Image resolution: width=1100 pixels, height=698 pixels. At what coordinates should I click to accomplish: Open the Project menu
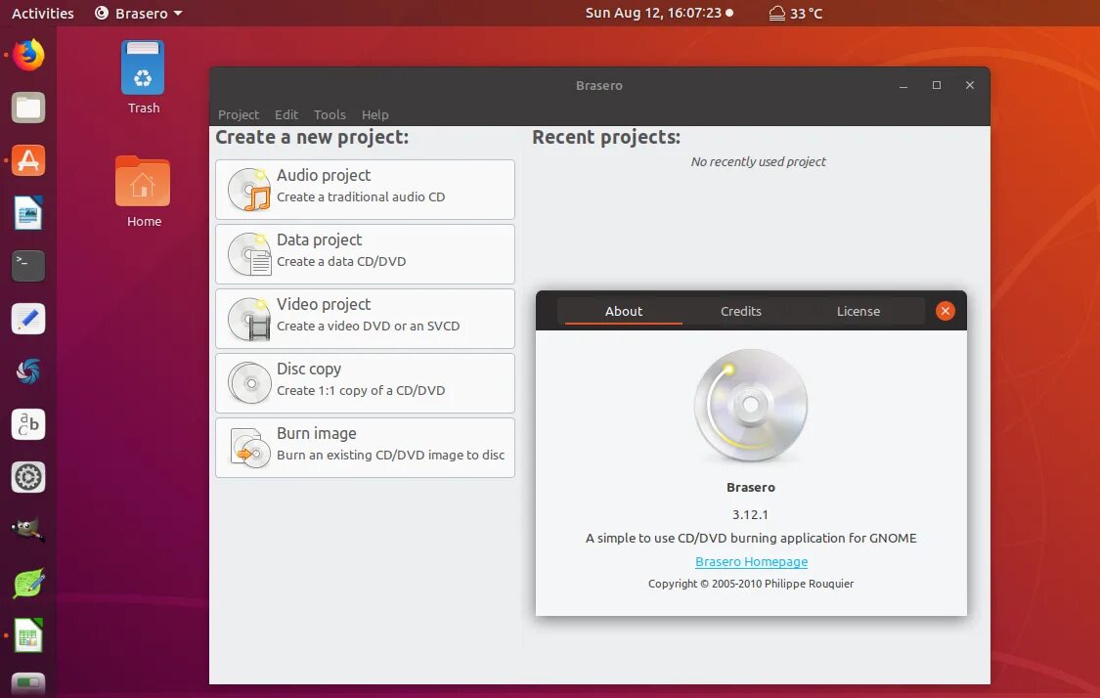239,114
